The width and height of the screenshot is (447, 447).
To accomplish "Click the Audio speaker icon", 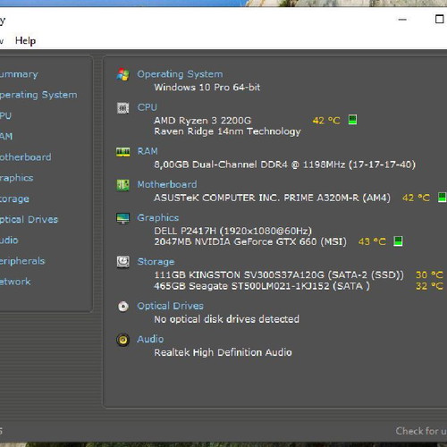I will click(122, 340).
